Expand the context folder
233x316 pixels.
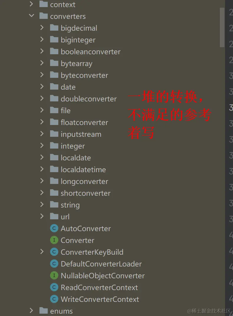point(31,4)
